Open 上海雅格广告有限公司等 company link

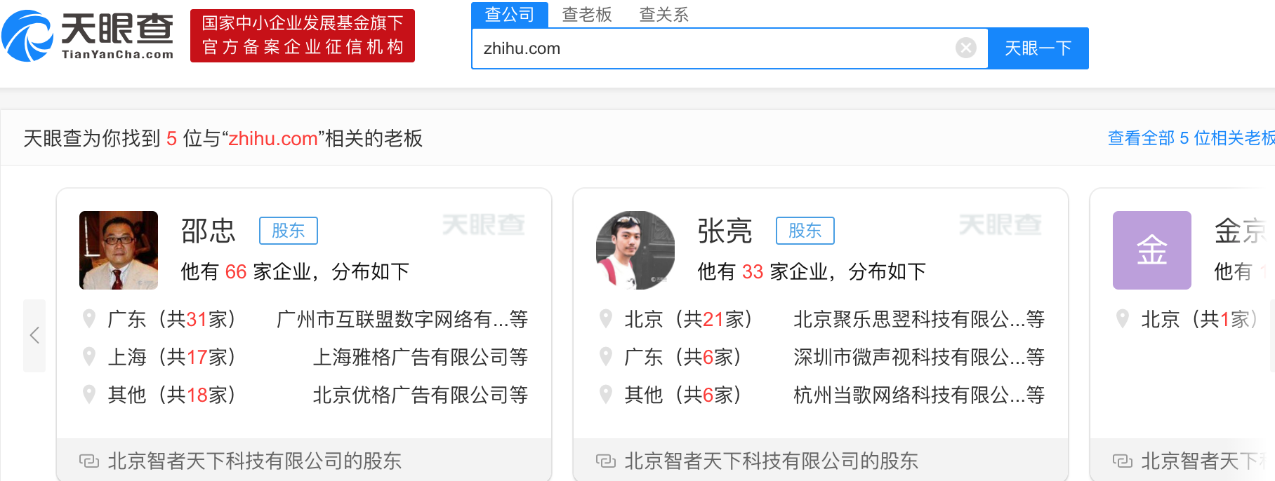point(421,358)
